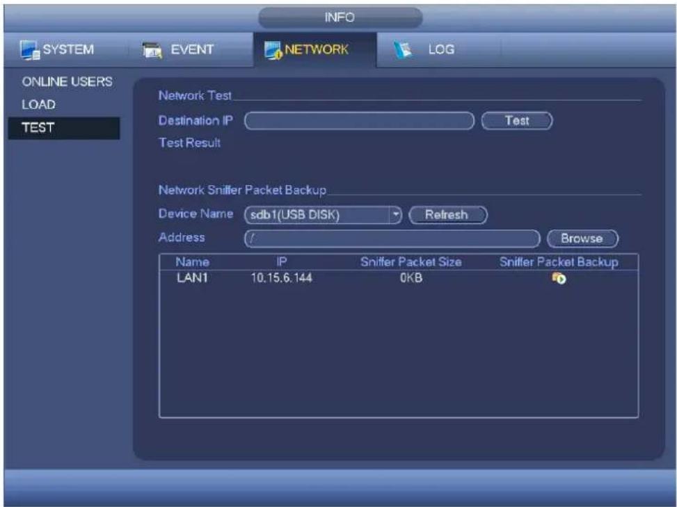Click the Sniffer Packet Size header

(411, 262)
